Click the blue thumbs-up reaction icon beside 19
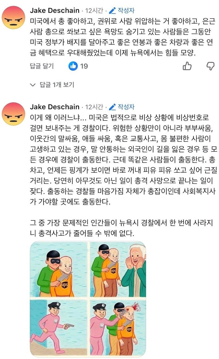This screenshot has width=219, height=359. coord(73,66)
